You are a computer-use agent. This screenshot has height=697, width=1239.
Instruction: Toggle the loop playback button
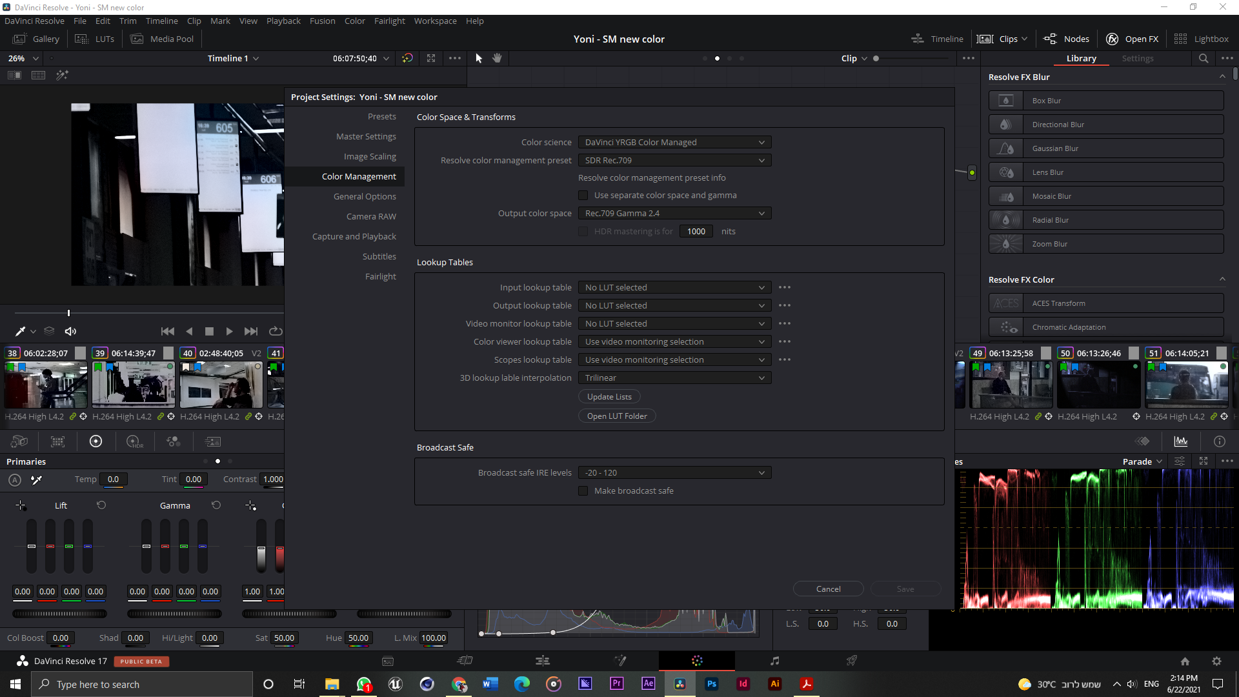pos(276,331)
